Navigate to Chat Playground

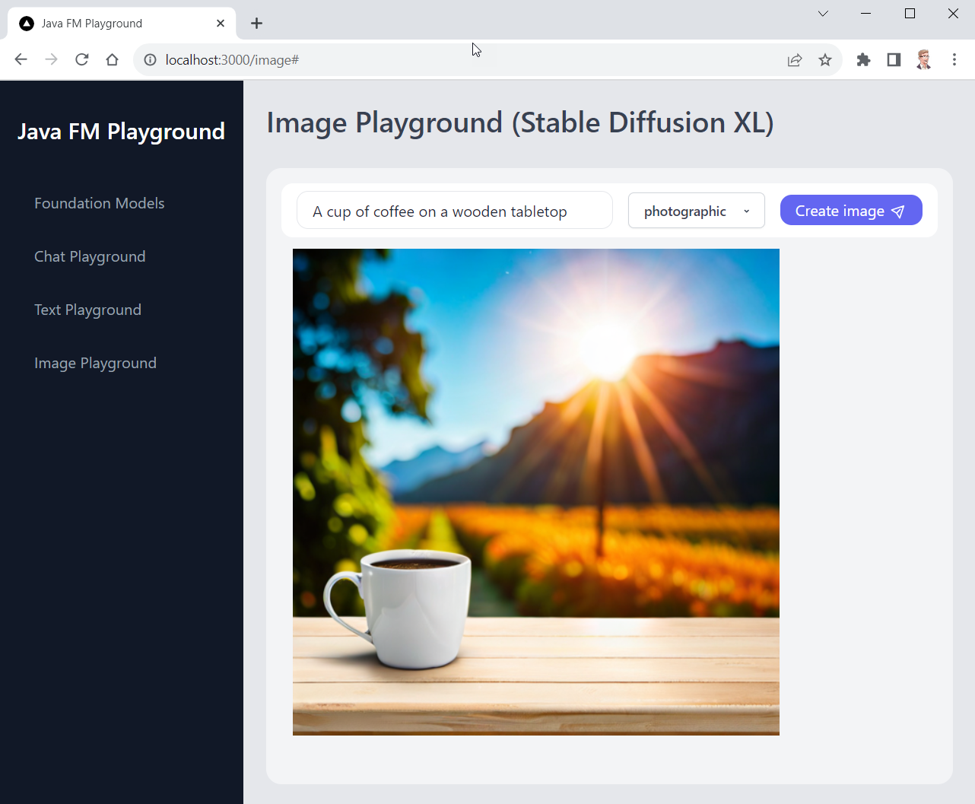[90, 256]
